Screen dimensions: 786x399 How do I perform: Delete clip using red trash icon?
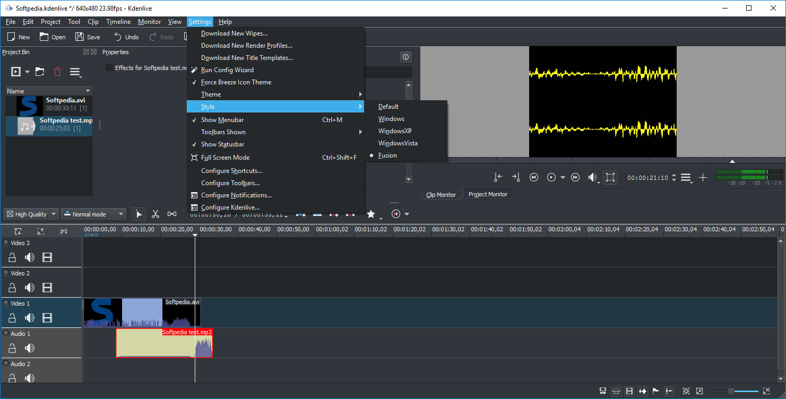tap(57, 72)
